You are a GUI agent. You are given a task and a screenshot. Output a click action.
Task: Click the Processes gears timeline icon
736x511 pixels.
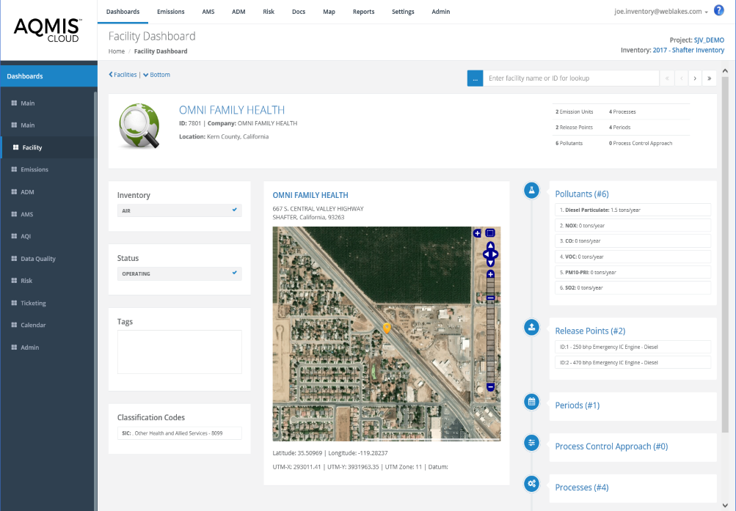(x=531, y=484)
